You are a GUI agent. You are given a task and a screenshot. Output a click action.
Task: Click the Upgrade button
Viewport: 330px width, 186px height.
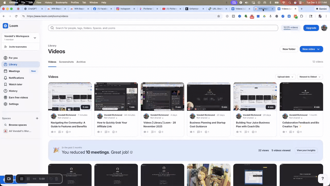(311, 28)
